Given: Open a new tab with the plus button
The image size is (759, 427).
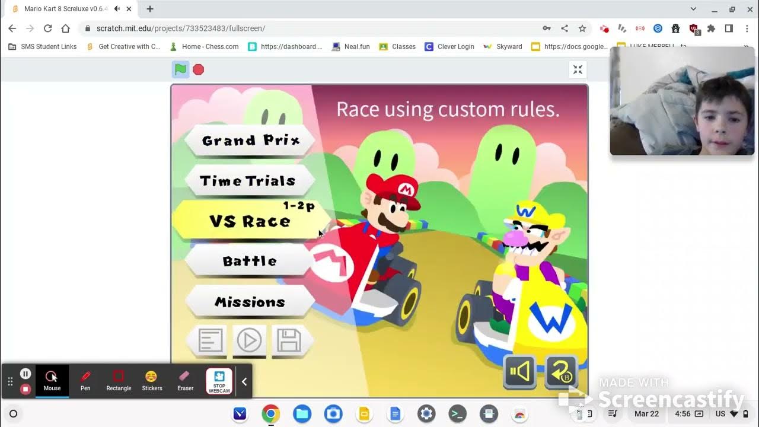Looking at the screenshot, I should (150, 9).
